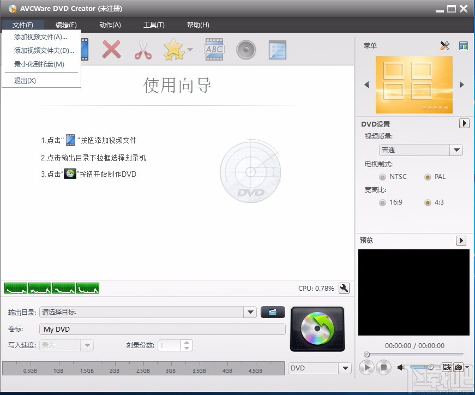This screenshot has height=395, width=475.
Task: Click the ABC subtitle icon
Action: (x=214, y=49)
